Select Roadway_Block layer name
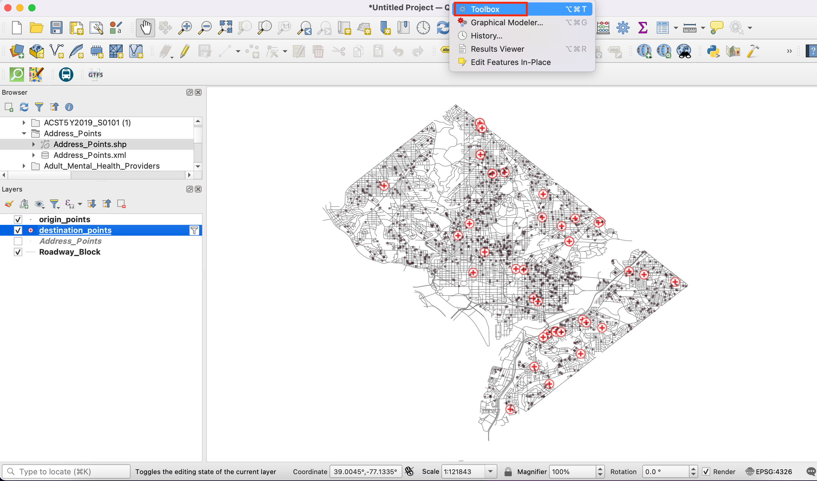 [x=69, y=252]
